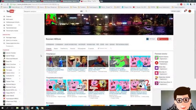Open the Kids Diana Show related channel avatar
The height and width of the screenshot is (110, 196).
coord(156,83)
